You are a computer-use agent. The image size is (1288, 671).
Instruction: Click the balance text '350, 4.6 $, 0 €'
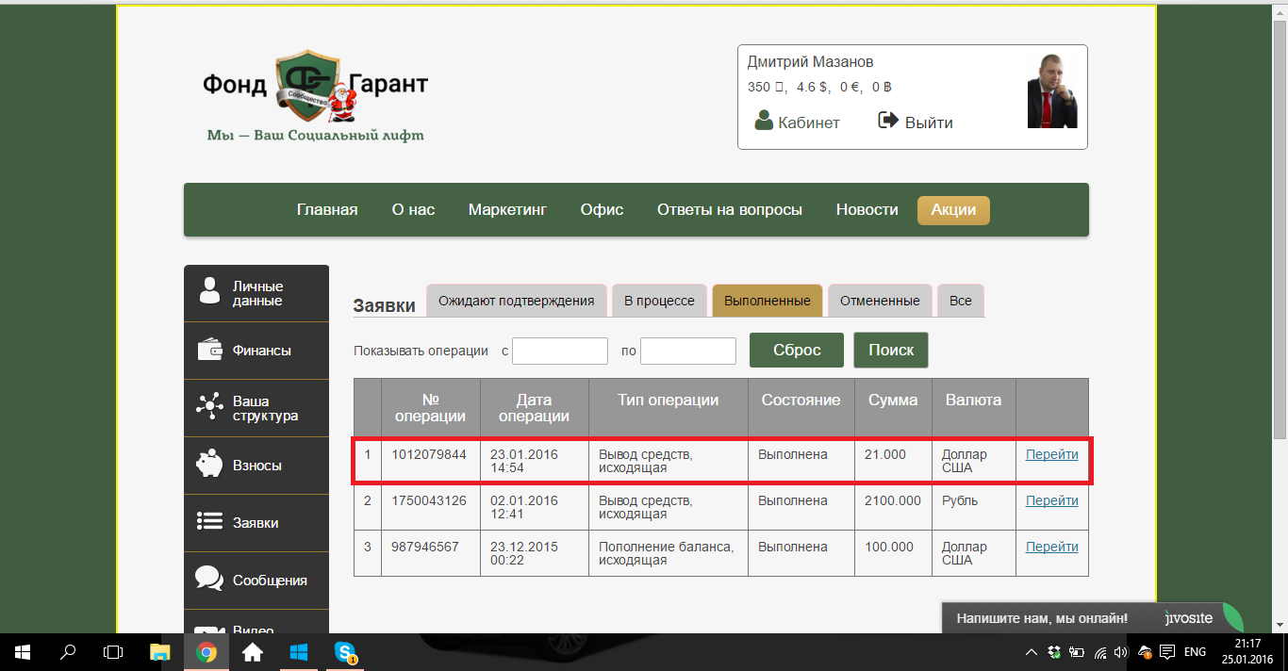pyautogui.click(x=819, y=87)
